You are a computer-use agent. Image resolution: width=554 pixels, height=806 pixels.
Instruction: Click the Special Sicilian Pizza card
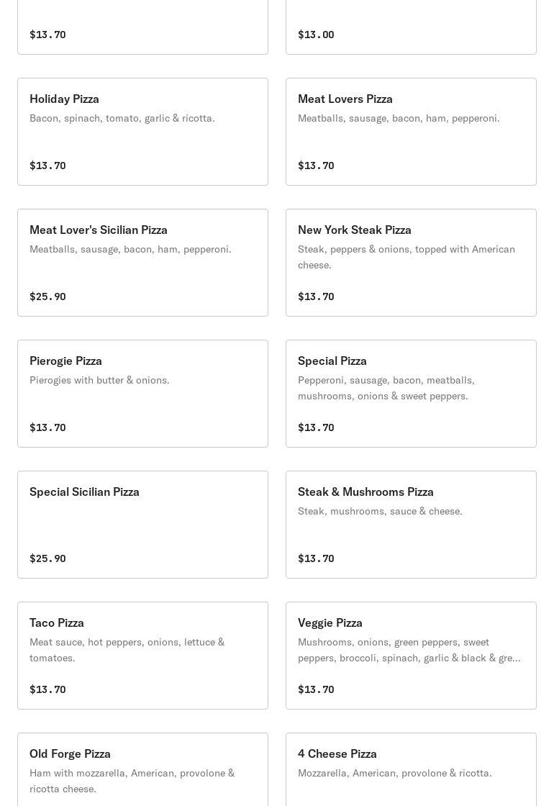point(142,525)
